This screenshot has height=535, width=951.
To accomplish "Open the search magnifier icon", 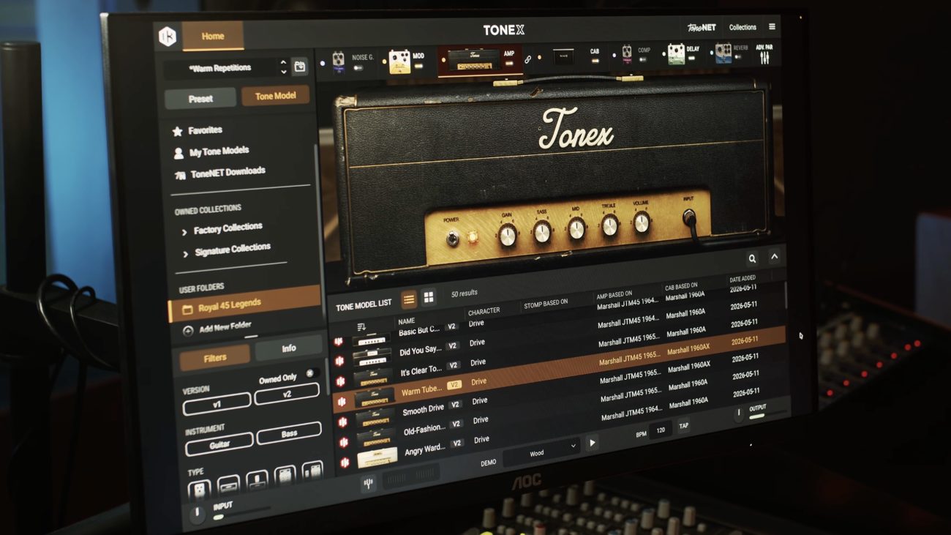I will coord(751,258).
